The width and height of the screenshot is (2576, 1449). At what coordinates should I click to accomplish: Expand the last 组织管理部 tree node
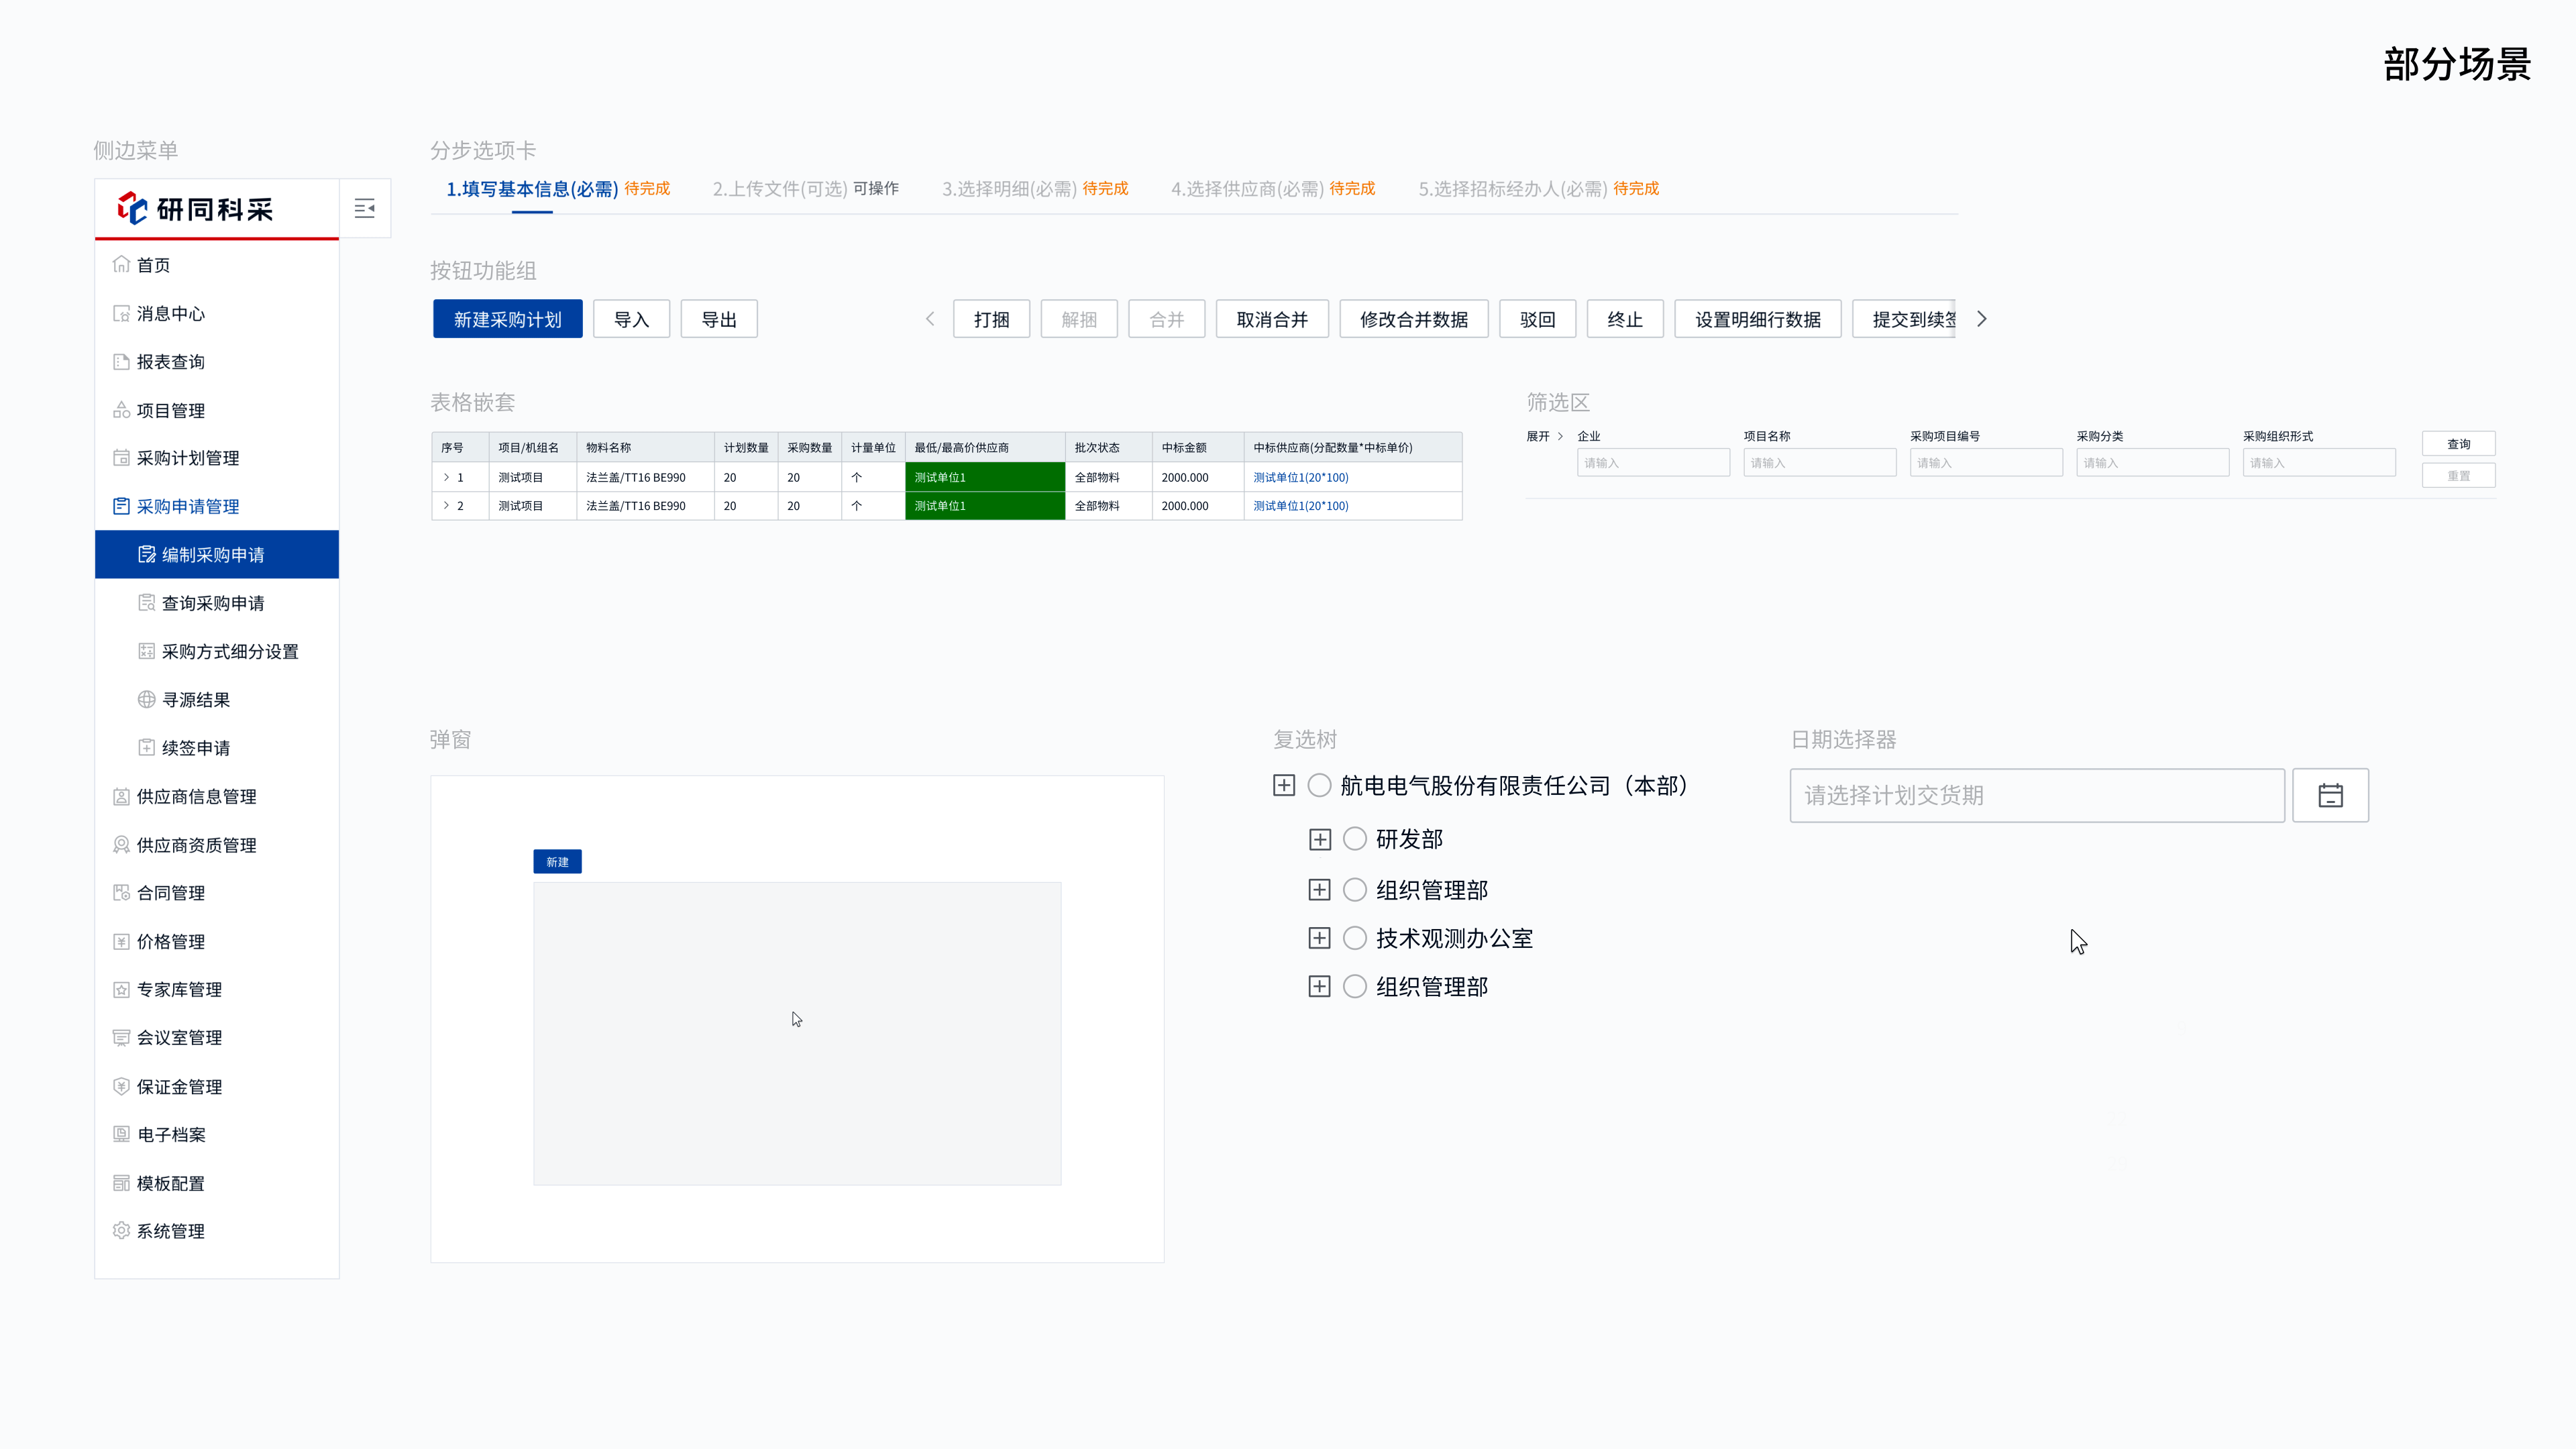[1319, 986]
